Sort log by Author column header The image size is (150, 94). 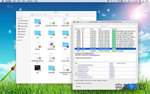coord(92,29)
